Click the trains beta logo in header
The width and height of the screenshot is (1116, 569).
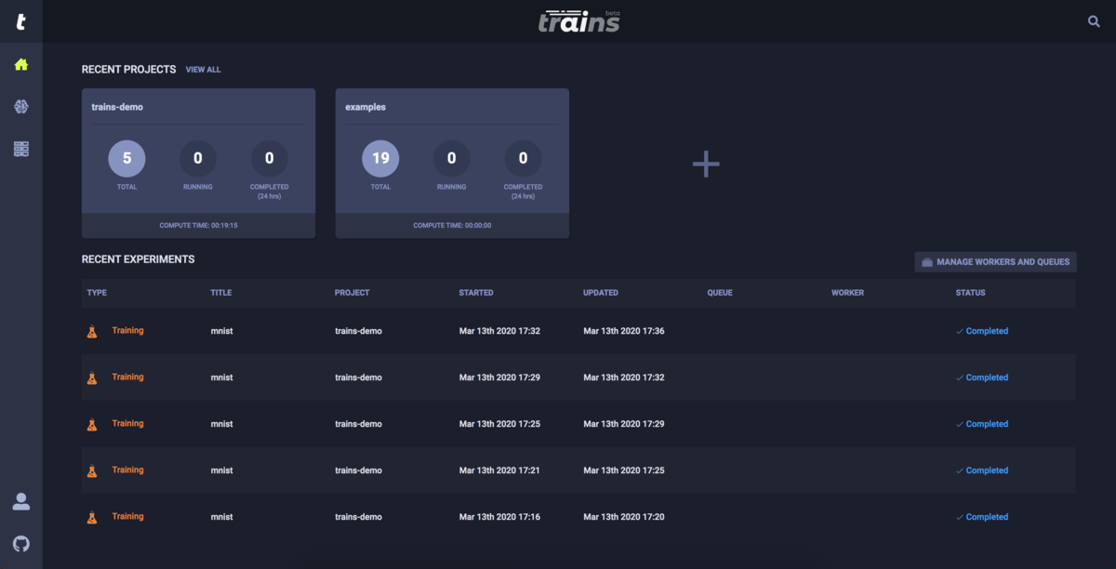point(578,21)
